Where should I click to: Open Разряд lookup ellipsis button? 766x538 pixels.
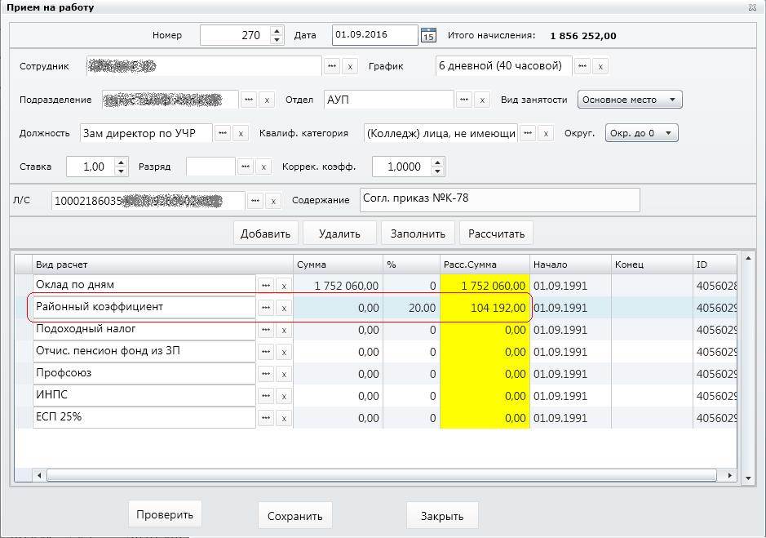click(246, 167)
